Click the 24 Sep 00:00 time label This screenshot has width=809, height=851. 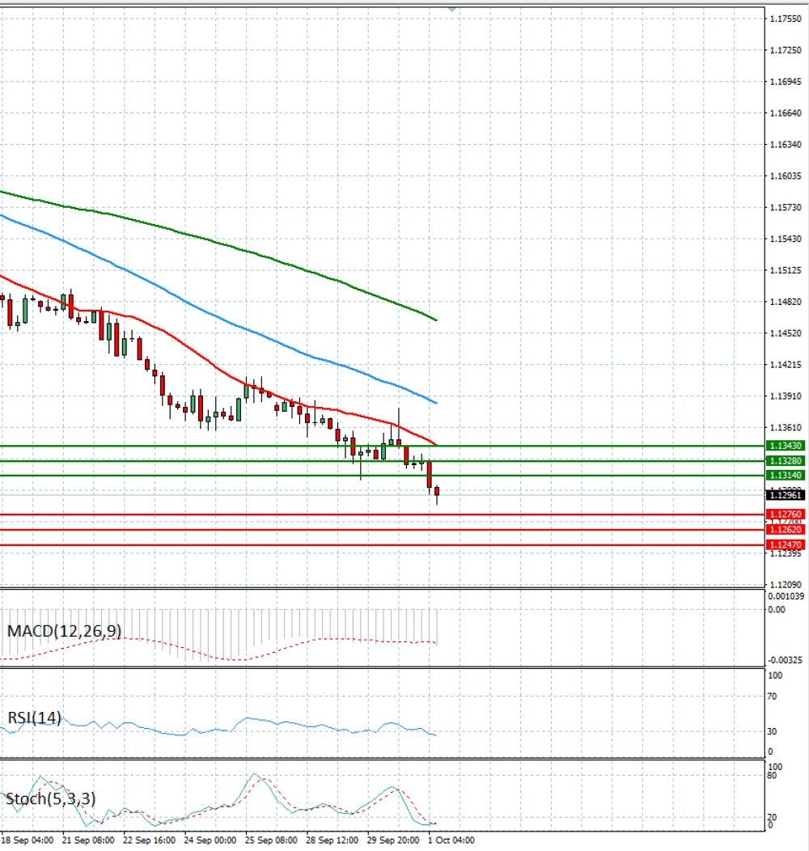point(210,840)
